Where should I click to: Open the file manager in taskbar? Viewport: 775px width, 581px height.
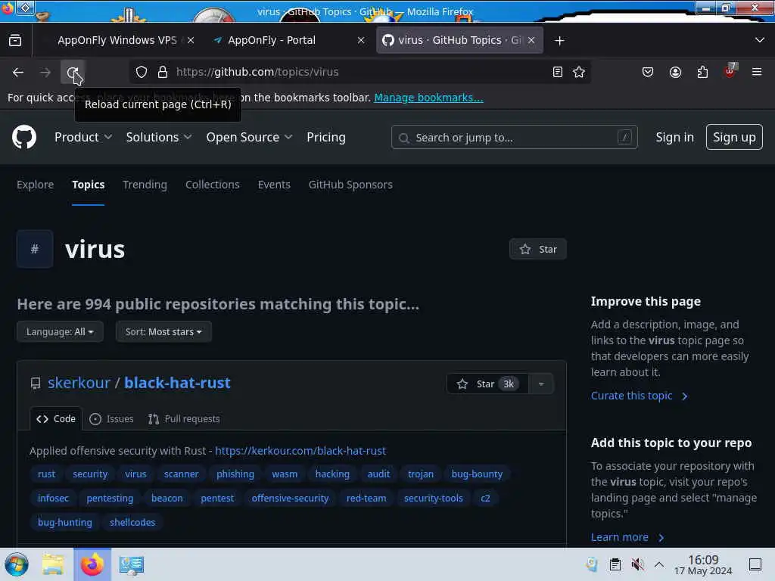point(53,564)
